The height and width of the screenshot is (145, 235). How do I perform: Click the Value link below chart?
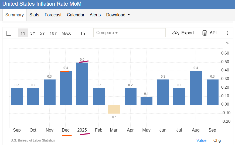pyautogui.click(x=201, y=140)
